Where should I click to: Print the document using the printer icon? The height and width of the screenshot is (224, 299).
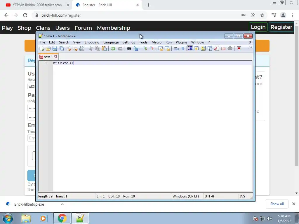click(82, 48)
